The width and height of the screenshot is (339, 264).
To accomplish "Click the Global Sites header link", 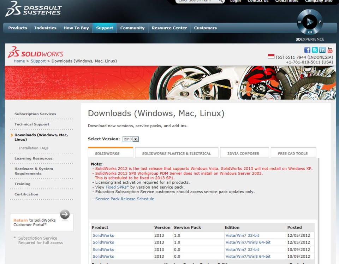I will (x=287, y=1).
